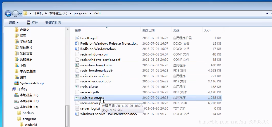Open 搜索 in the navigation pane
272x127 pixels.
coord(23,36)
